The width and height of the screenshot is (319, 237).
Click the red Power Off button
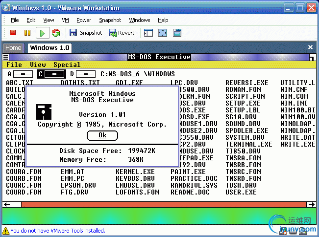pos(13,33)
